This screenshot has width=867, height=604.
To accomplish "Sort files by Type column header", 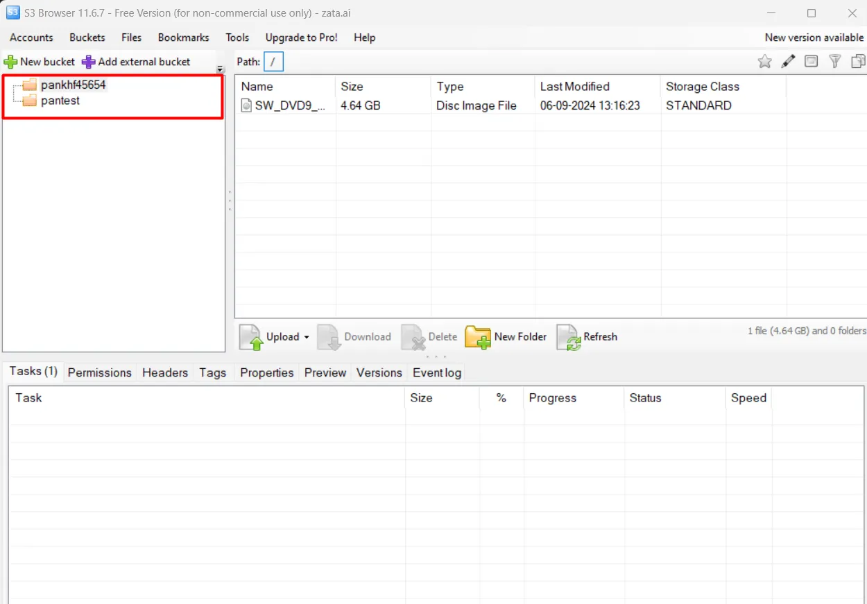I will click(x=483, y=87).
